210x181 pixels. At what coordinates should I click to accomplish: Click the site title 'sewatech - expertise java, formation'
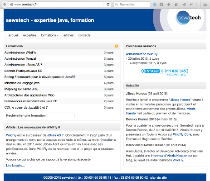pyautogui.click(x=50, y=20)
